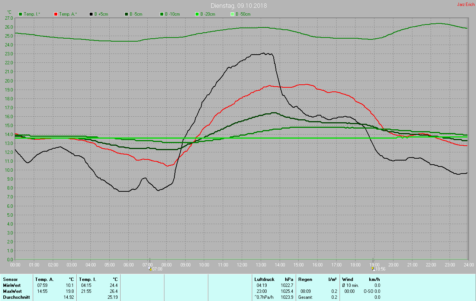Click the B -50cm legend square
This screenshot has height=301, width=476.
click(x=232, y=14)
